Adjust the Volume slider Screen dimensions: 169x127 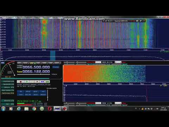(33, 74)
